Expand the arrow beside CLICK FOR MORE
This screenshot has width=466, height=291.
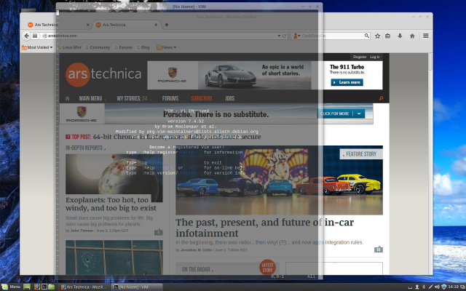tap(359, 113)
